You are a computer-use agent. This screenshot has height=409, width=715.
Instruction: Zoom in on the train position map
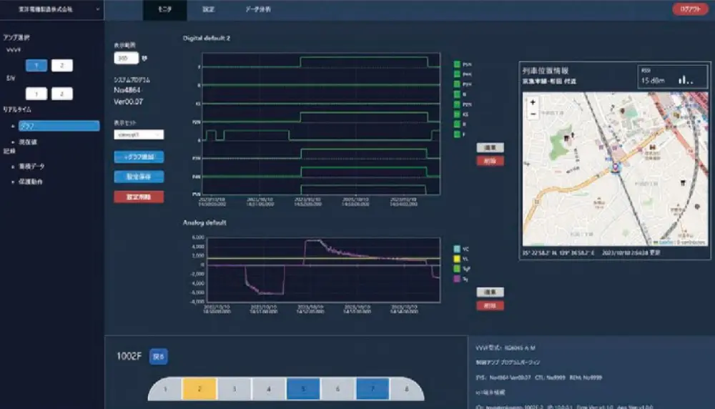tap(533, 102)
